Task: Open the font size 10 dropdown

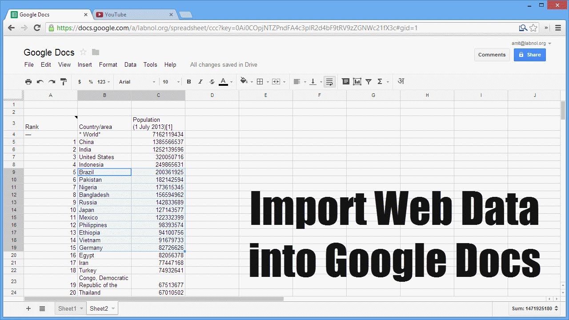Action: coord(171,82)
